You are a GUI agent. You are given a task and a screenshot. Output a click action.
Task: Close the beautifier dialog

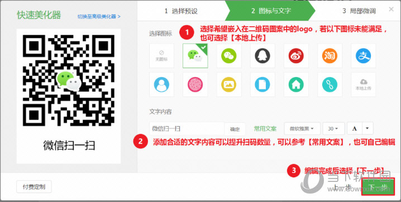point(391,9)
